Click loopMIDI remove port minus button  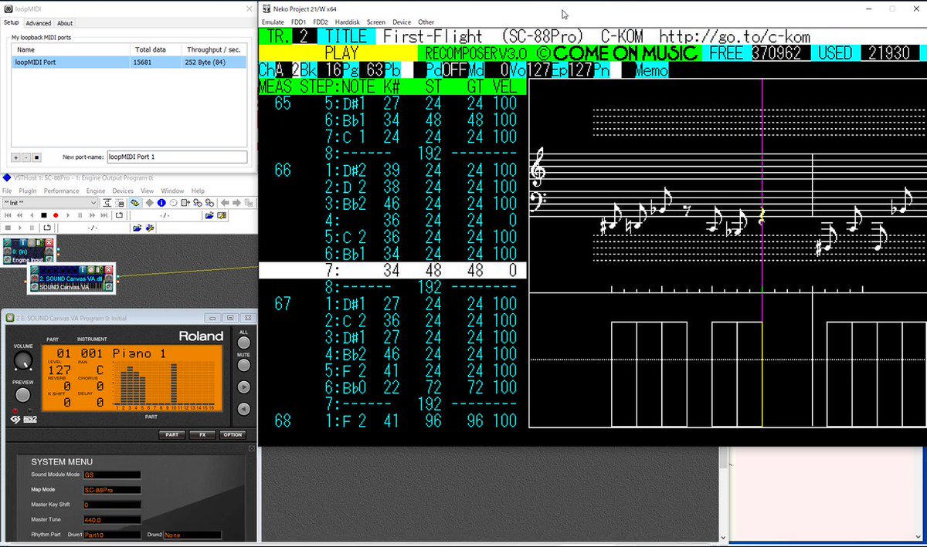coord(25,157)
